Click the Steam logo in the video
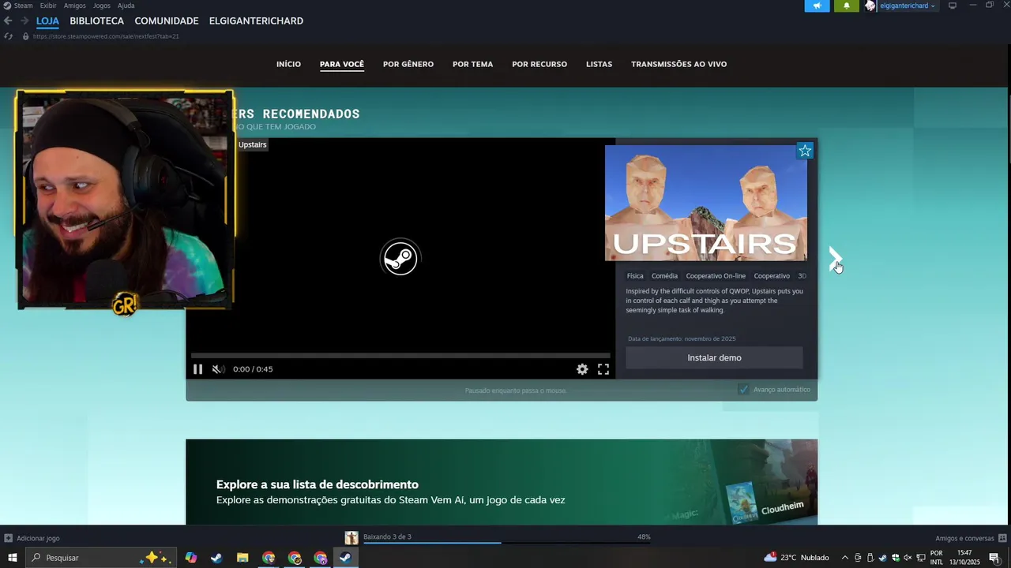This screenshot has height=568, width=1011. [400, 258]
